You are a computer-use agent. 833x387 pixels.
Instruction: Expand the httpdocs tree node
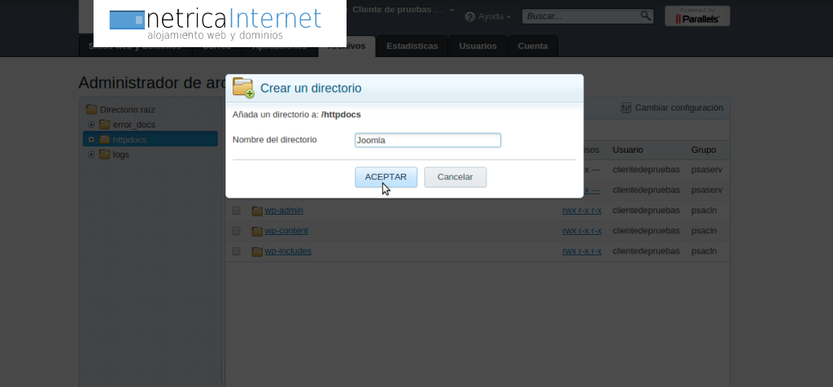92,140
